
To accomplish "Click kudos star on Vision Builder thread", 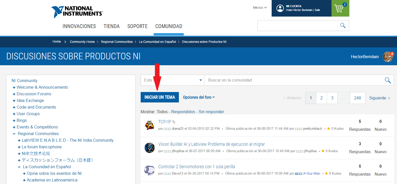I will coord(323,151).
